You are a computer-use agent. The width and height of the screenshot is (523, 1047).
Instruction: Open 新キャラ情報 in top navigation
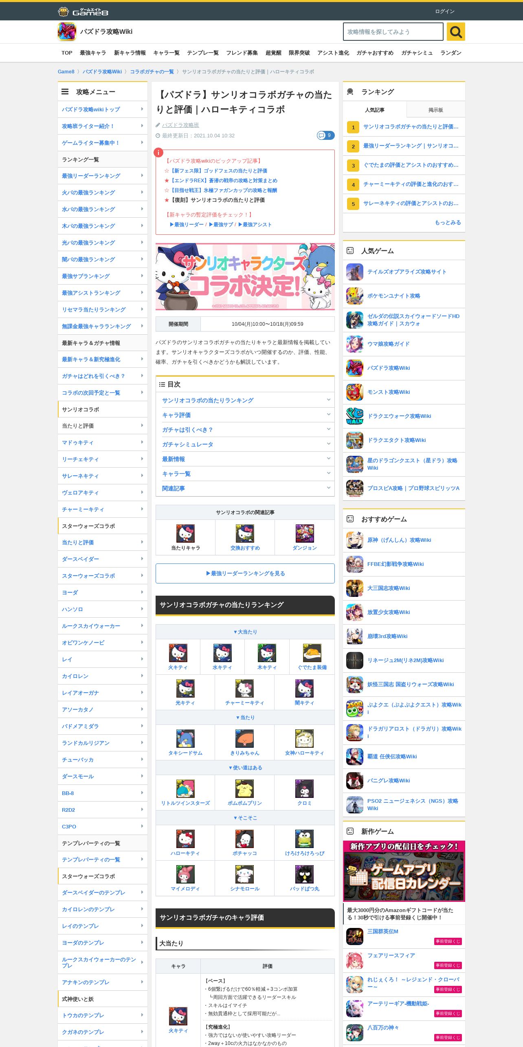coord(130,53)
